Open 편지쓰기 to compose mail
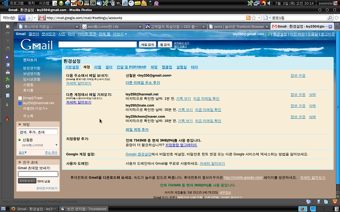This screenshot has width=340, height=212. [x=30, y=60]
